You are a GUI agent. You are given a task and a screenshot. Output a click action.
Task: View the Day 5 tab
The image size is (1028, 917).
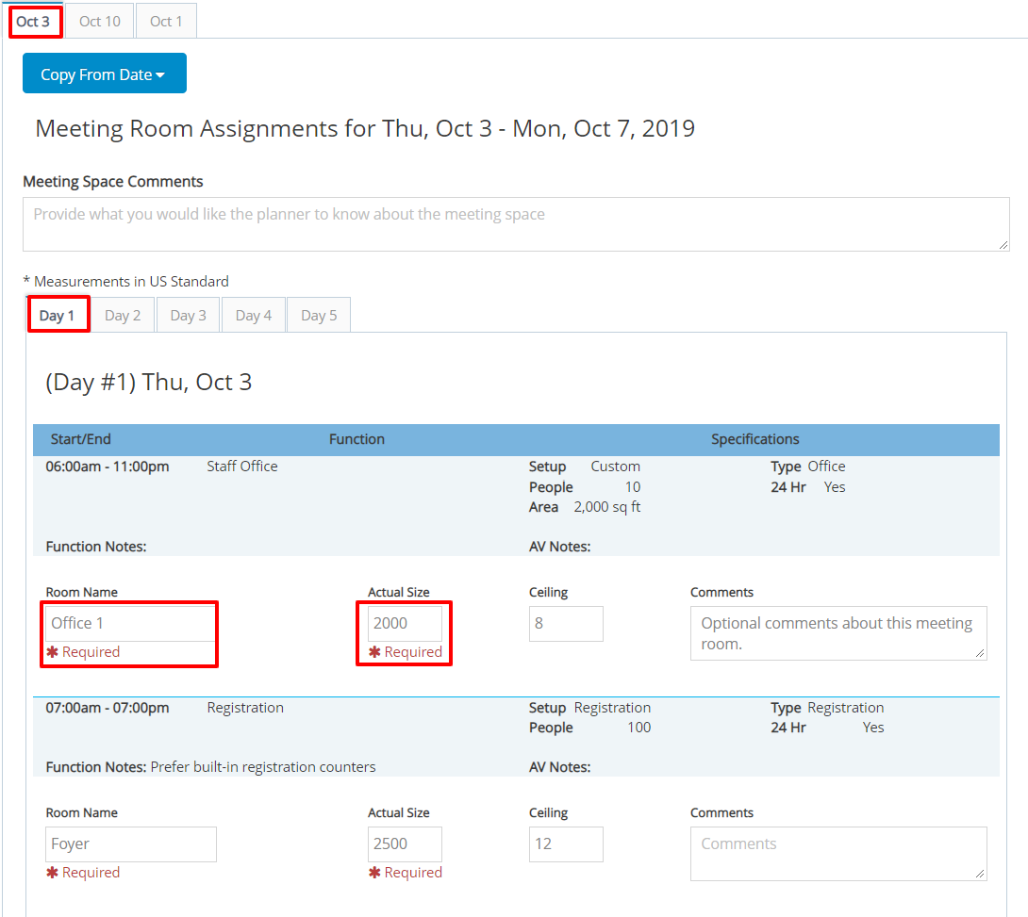click(x=319, y=315)
